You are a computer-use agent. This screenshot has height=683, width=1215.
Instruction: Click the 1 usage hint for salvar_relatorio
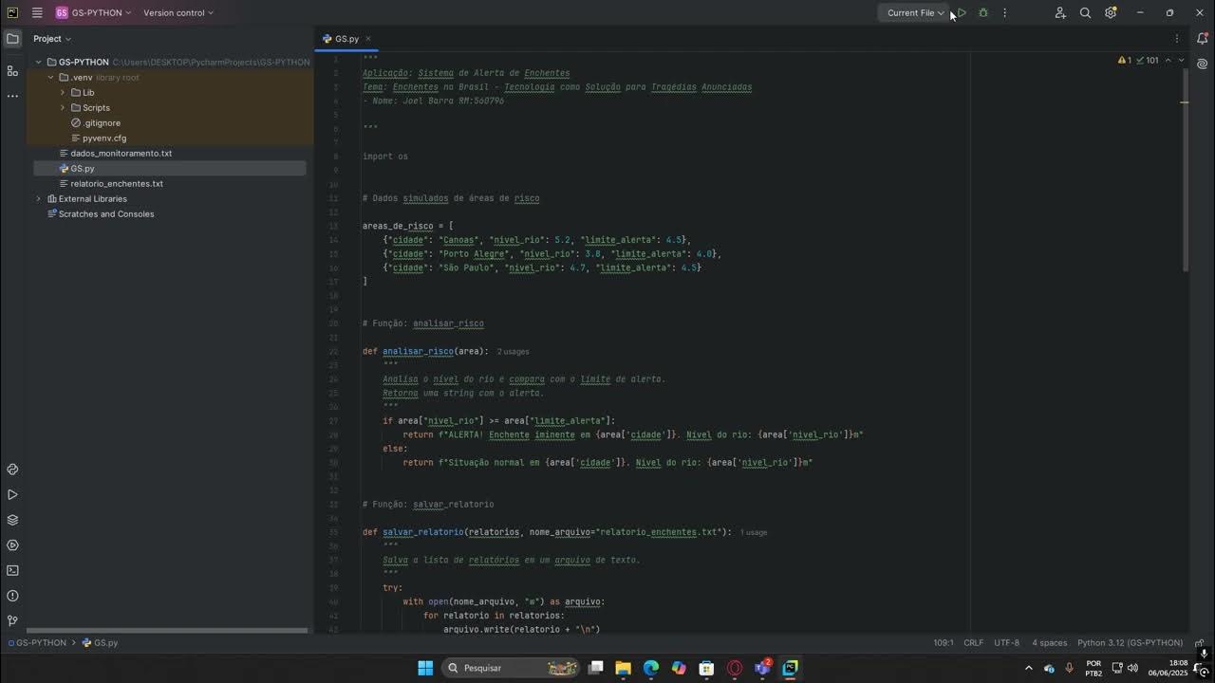click(x=754, y=532)
